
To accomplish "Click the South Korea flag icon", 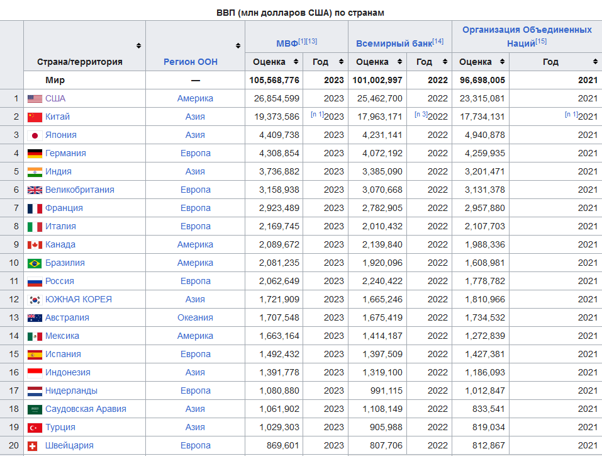I will [35, 300].
